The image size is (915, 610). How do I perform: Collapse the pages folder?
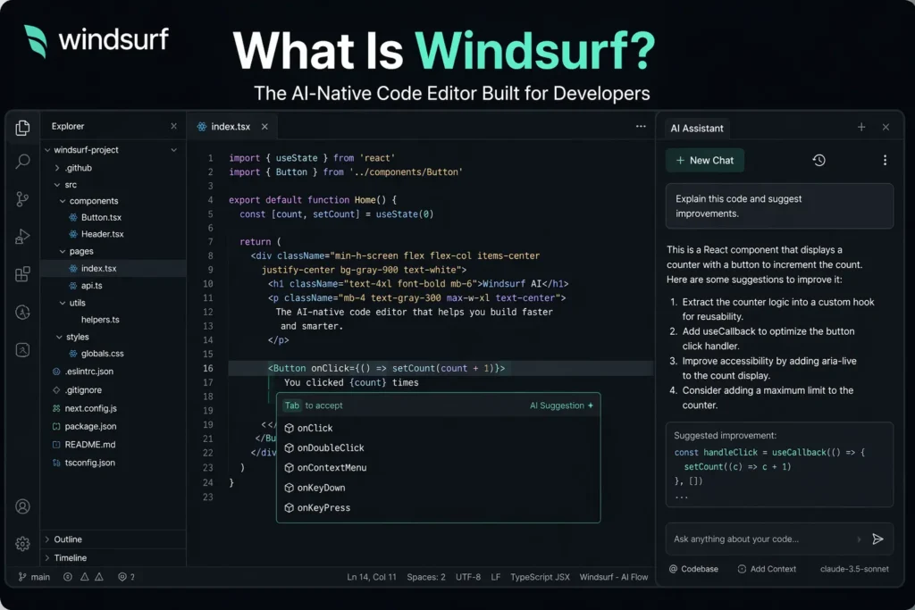(63, 251)
